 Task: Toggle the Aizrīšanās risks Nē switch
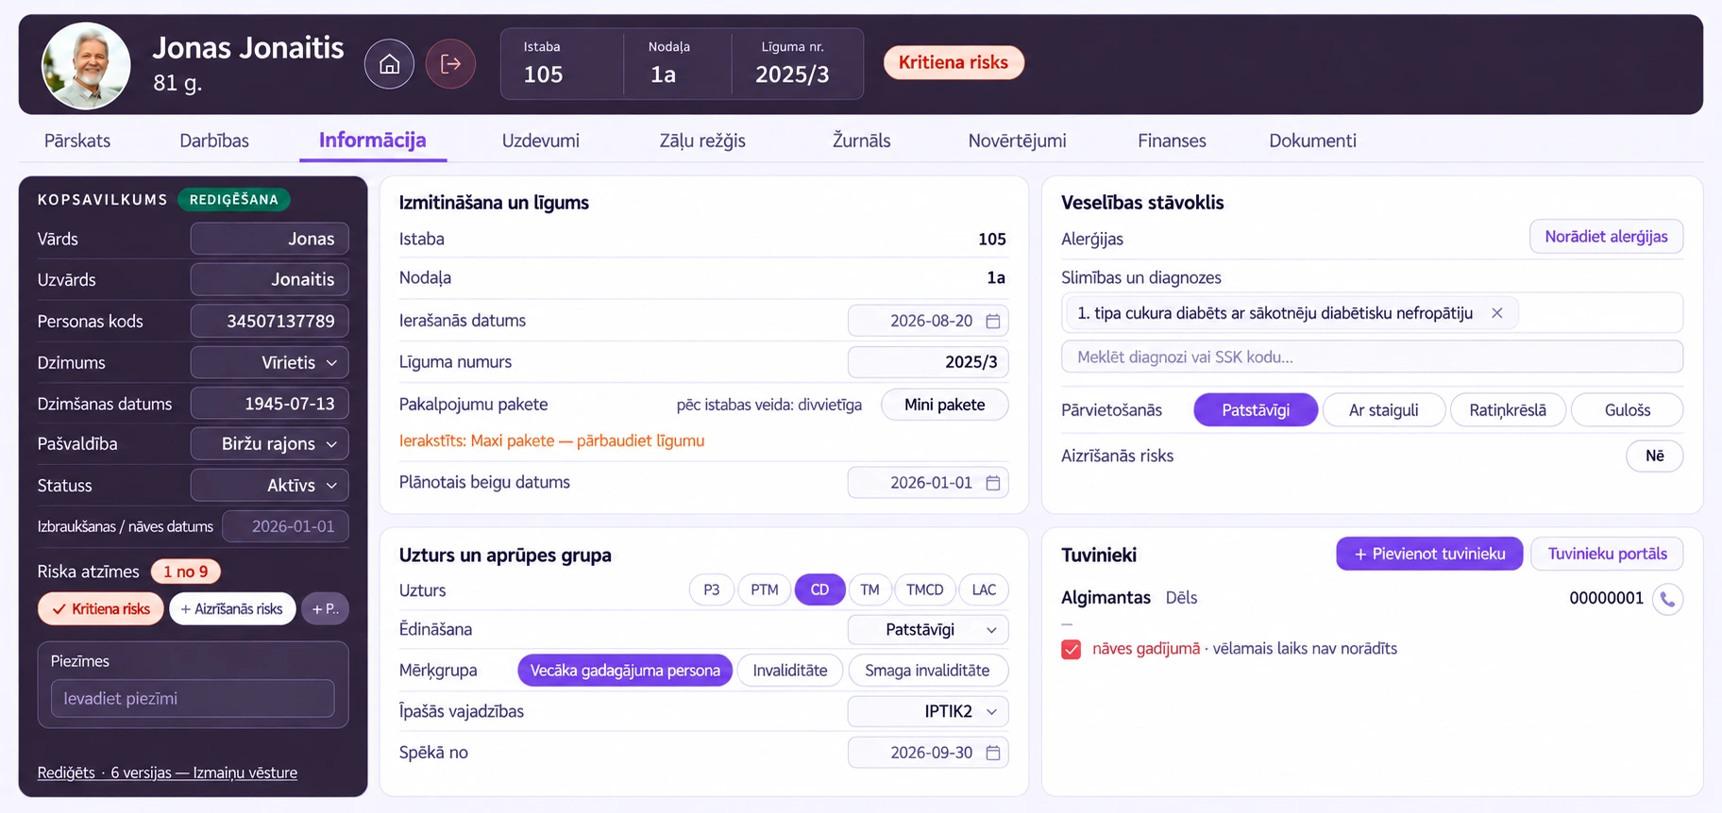[1654, 456]
